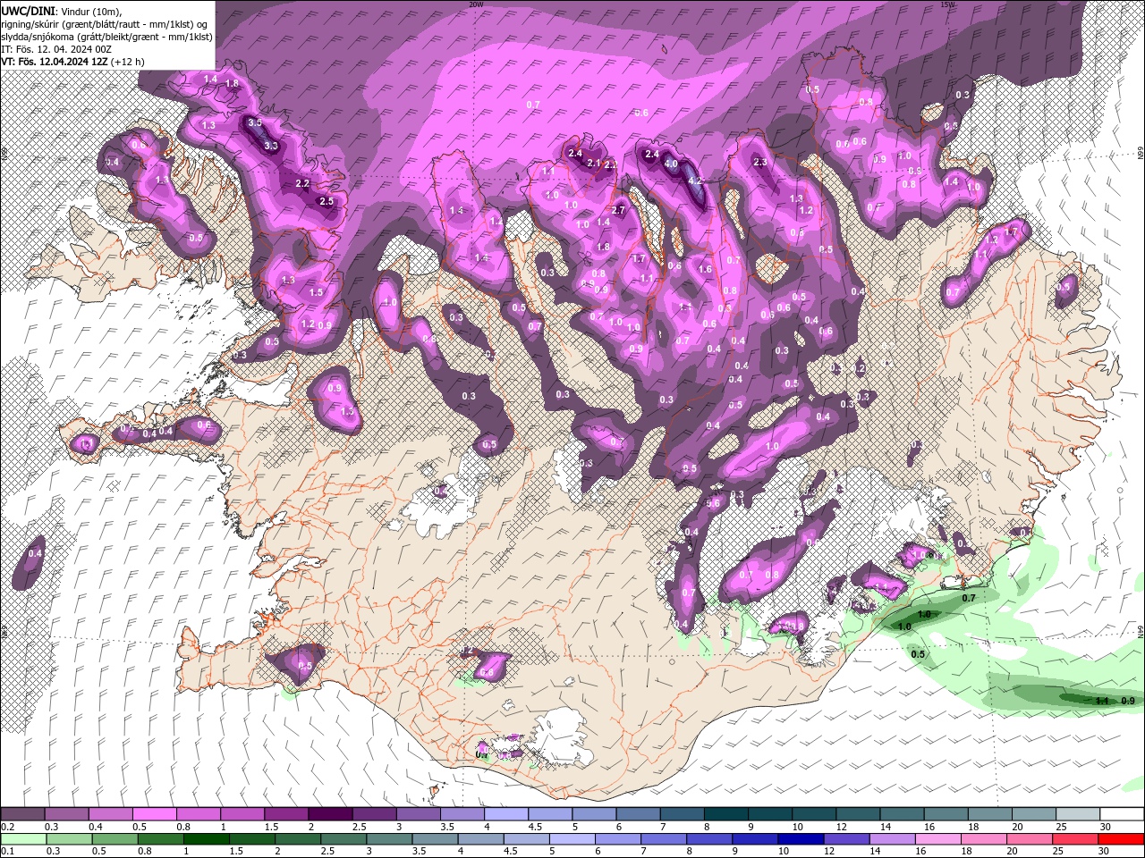Select the 3.5 snowfall value in the northwest

pos(255,122)
